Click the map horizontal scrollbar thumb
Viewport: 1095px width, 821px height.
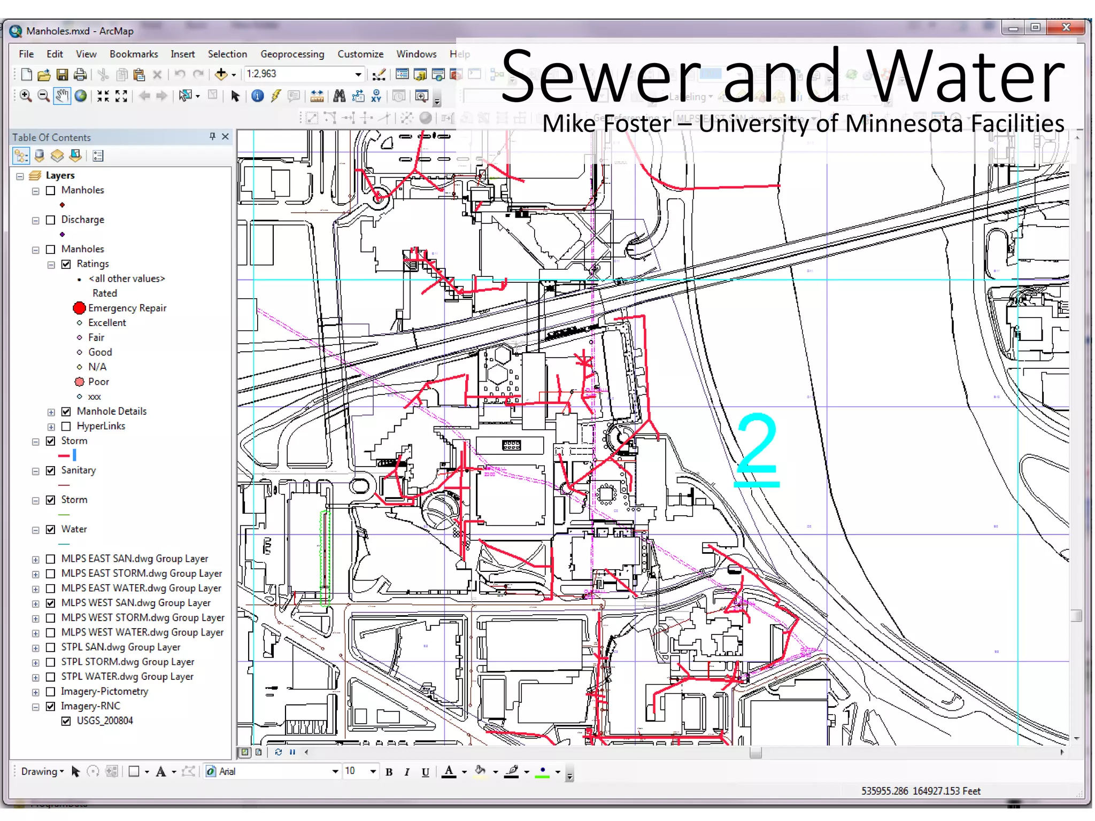[755, 753]
